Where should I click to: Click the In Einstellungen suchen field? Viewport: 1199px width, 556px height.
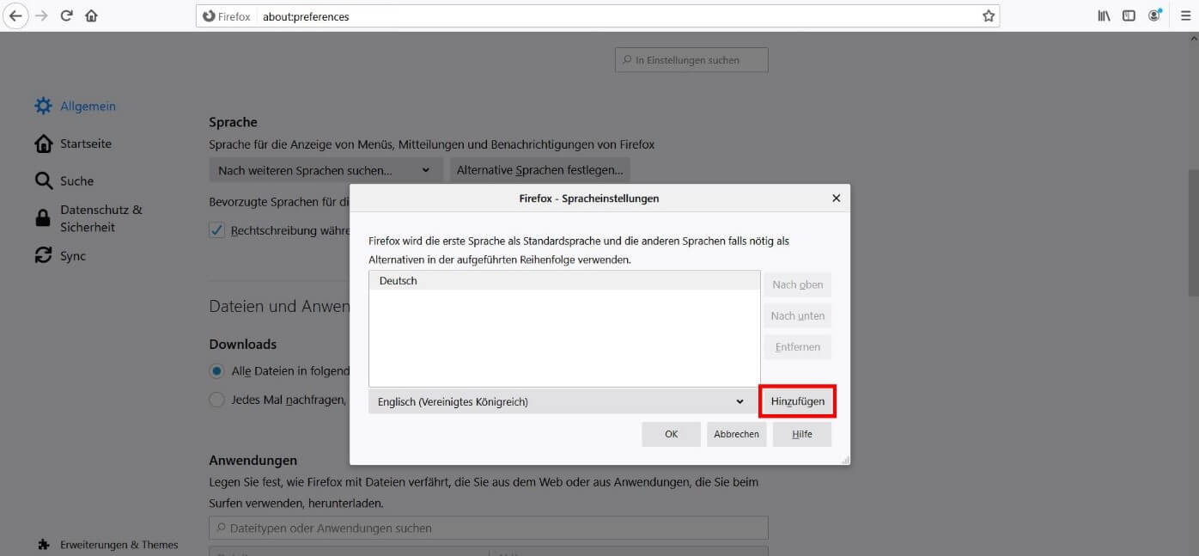(x=691, y=60)
